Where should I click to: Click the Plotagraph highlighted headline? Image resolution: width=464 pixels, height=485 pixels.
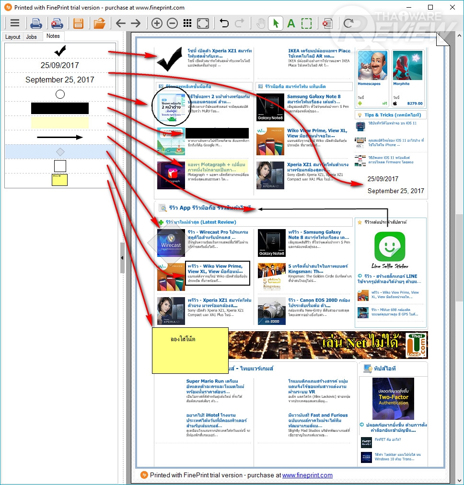(x=216, y=167)
